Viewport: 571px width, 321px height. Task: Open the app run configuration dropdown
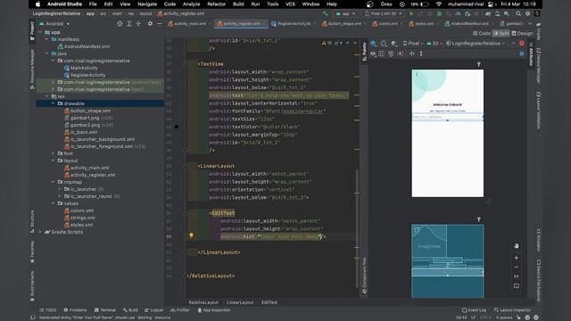pos(345,13)
